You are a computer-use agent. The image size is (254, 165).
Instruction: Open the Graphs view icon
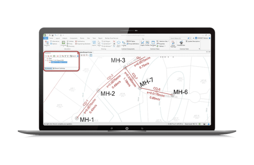142,44
